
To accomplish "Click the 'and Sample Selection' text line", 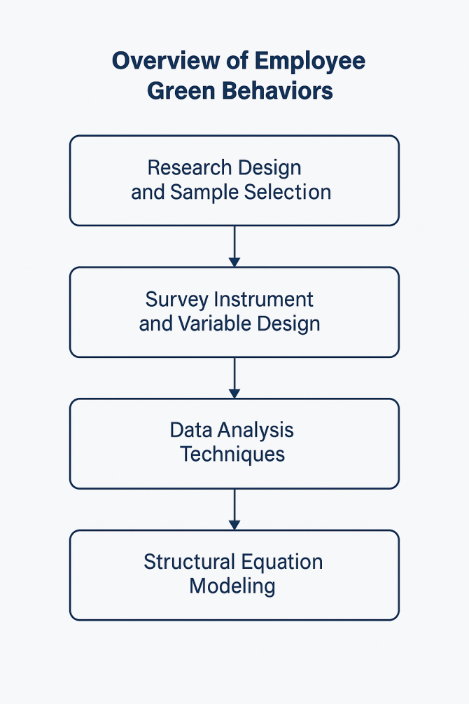I will pyautogui.click(x=231, y=192).
